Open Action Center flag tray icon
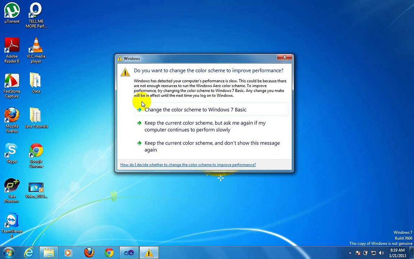Viewport: 414px width, 259px height. [x=358, y=253]
